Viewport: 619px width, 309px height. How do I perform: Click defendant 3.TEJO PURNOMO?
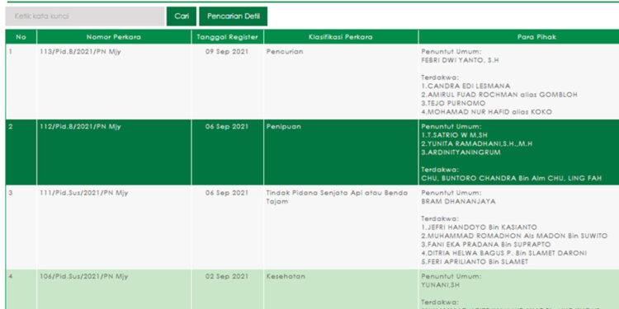pyautogui.click(x=453, y=103)
